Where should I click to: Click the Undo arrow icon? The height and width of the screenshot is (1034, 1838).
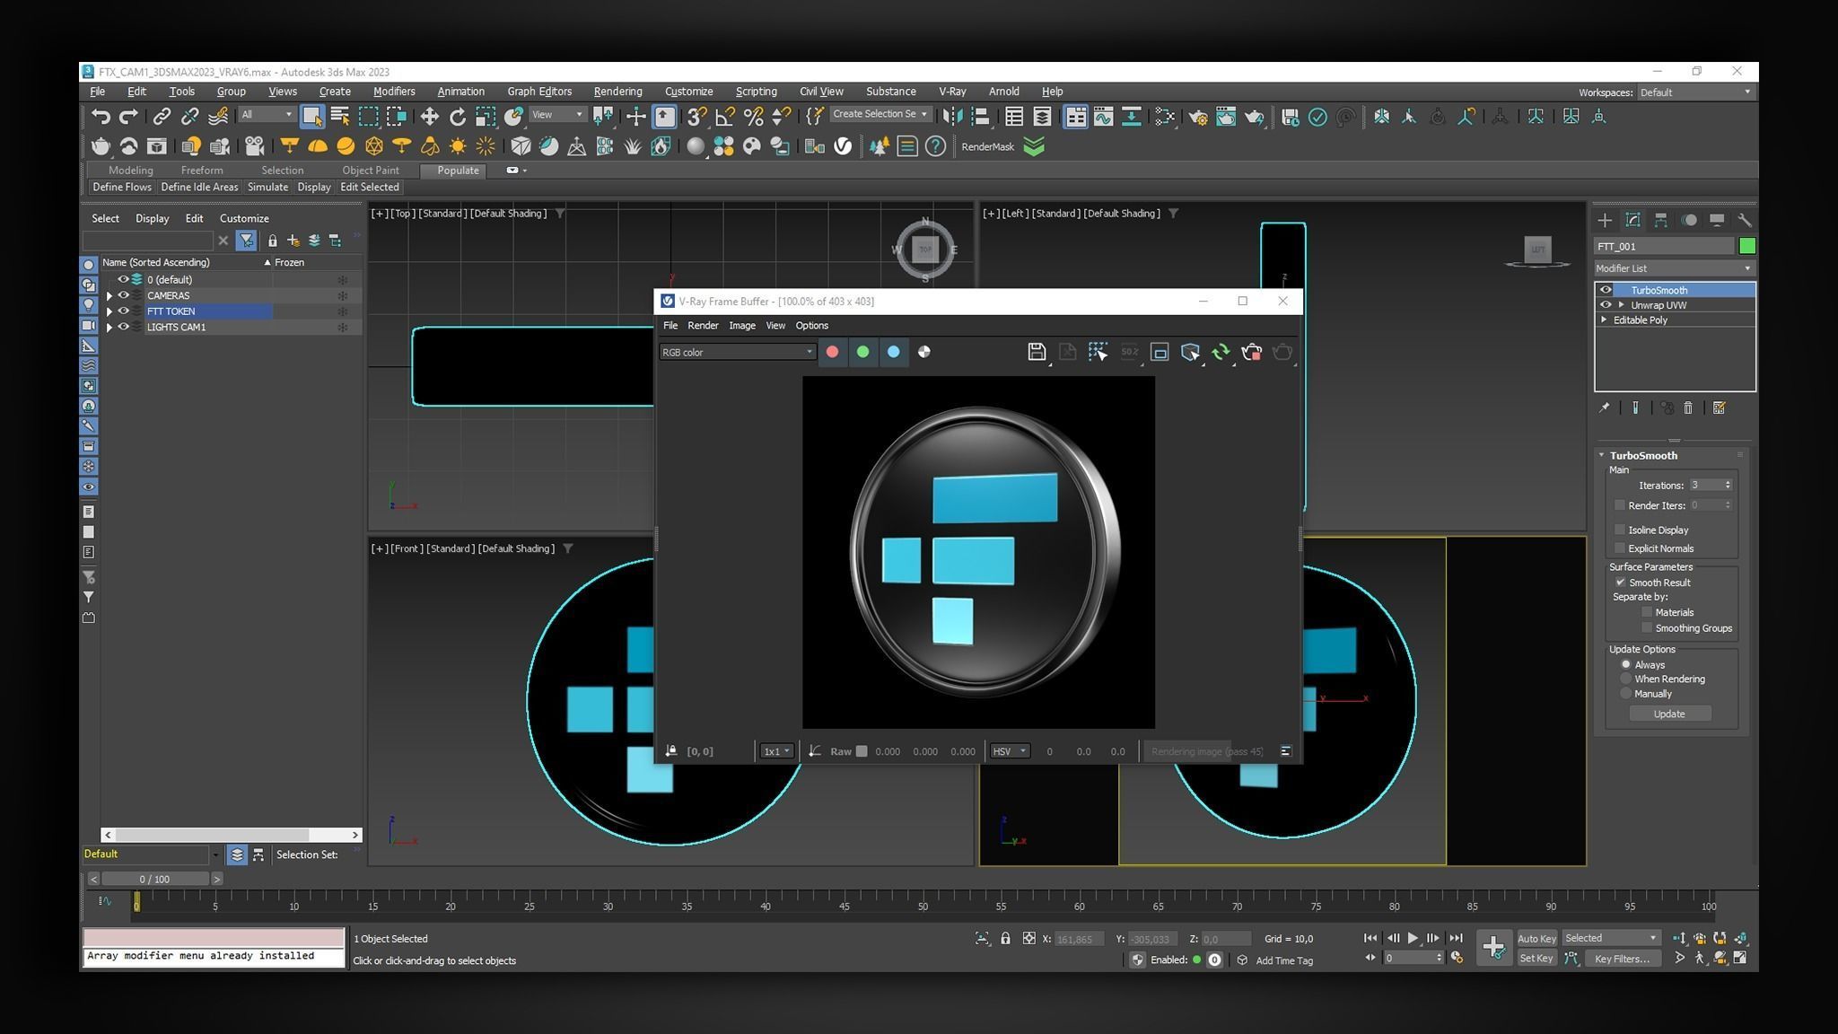pyautogui.click(x=101, y=117)
